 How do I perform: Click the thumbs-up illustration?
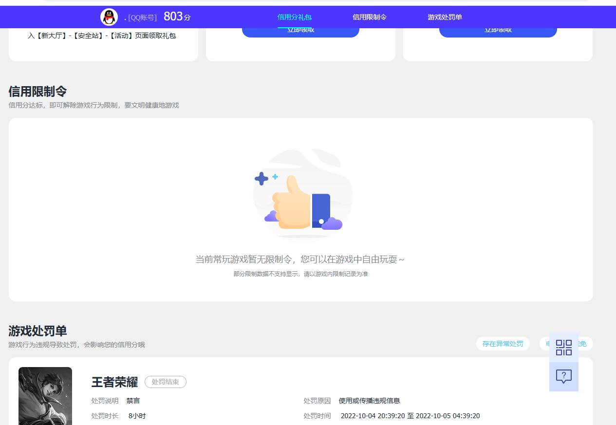pyautogui.click(x=303, y=194)
